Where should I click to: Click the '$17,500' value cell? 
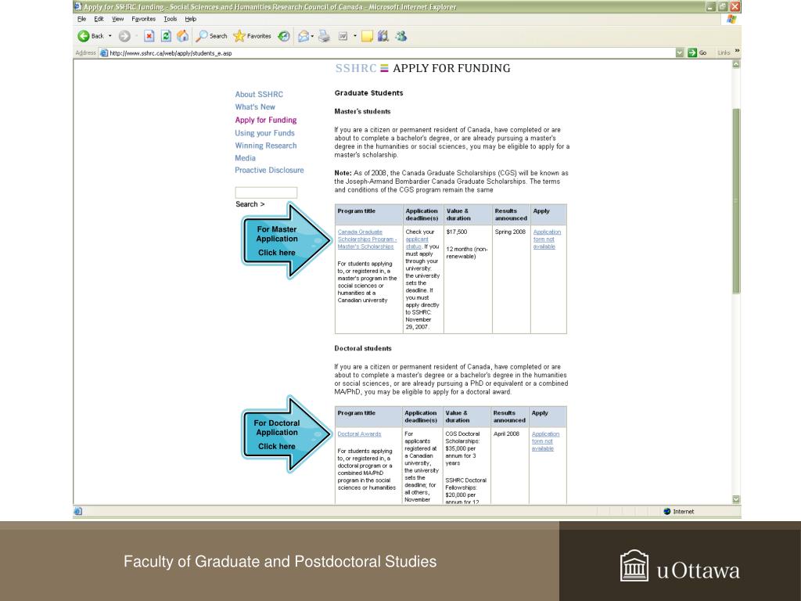[x=457, y=232]
